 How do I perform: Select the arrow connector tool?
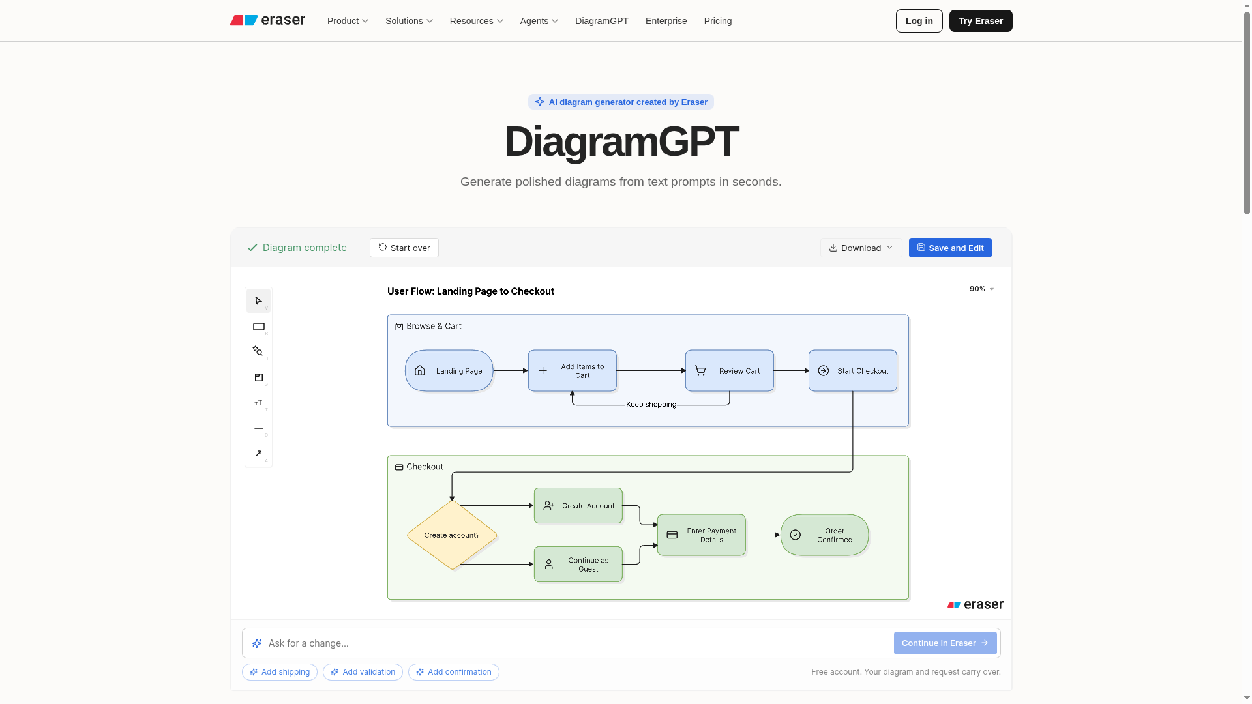(x=258, y=454)
